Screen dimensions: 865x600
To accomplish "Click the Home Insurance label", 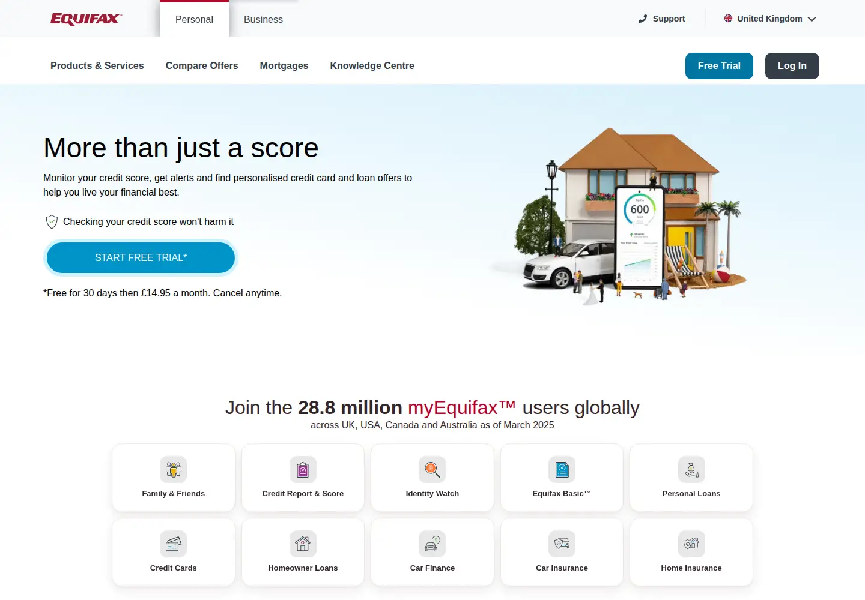I will (x=691, y=568).
